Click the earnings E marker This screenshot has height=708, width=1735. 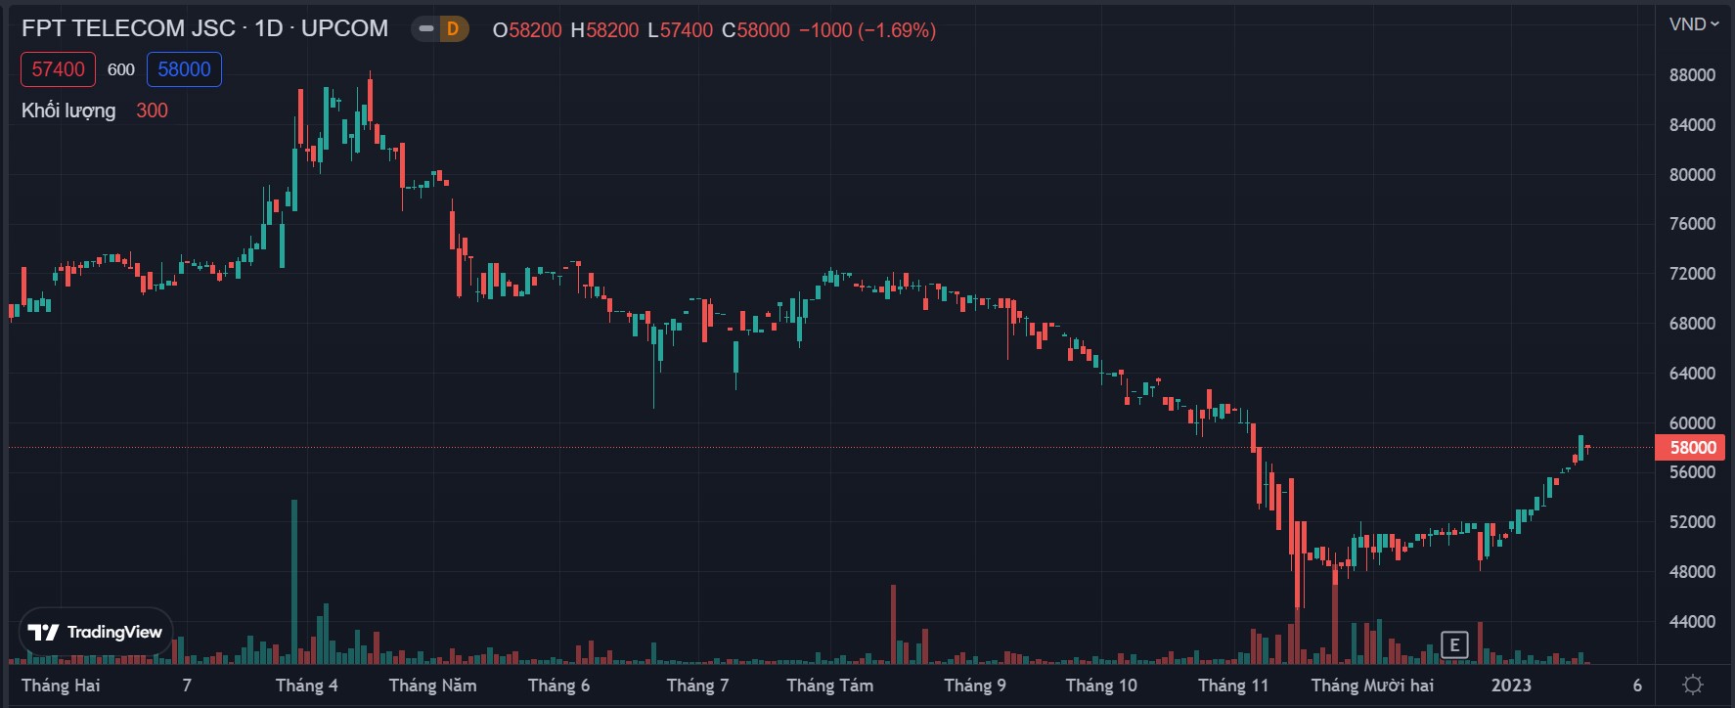point(1454,644)
